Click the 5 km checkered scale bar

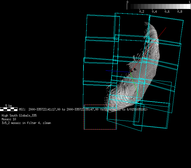(9, 109)
